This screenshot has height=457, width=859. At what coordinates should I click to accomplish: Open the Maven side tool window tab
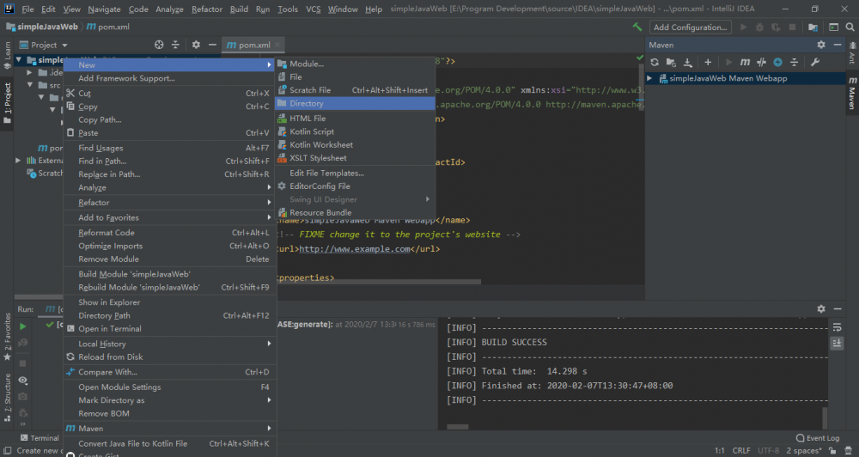pos(852,93)
